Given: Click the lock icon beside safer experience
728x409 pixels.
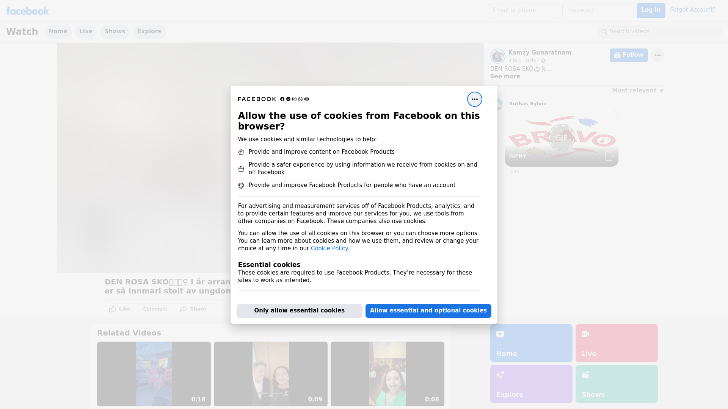Looking at the screenshot, I should click(x=241, y=169).
